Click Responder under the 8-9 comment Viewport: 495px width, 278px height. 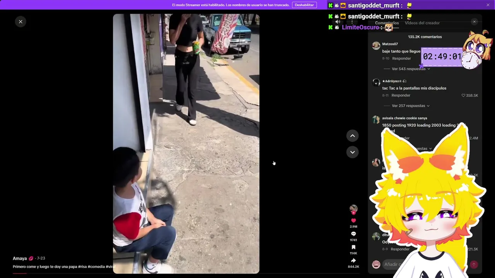pyautogui.click(x=400, y=249)
